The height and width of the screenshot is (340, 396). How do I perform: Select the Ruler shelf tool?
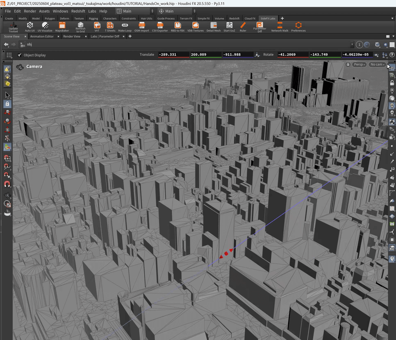pos(243,26)
